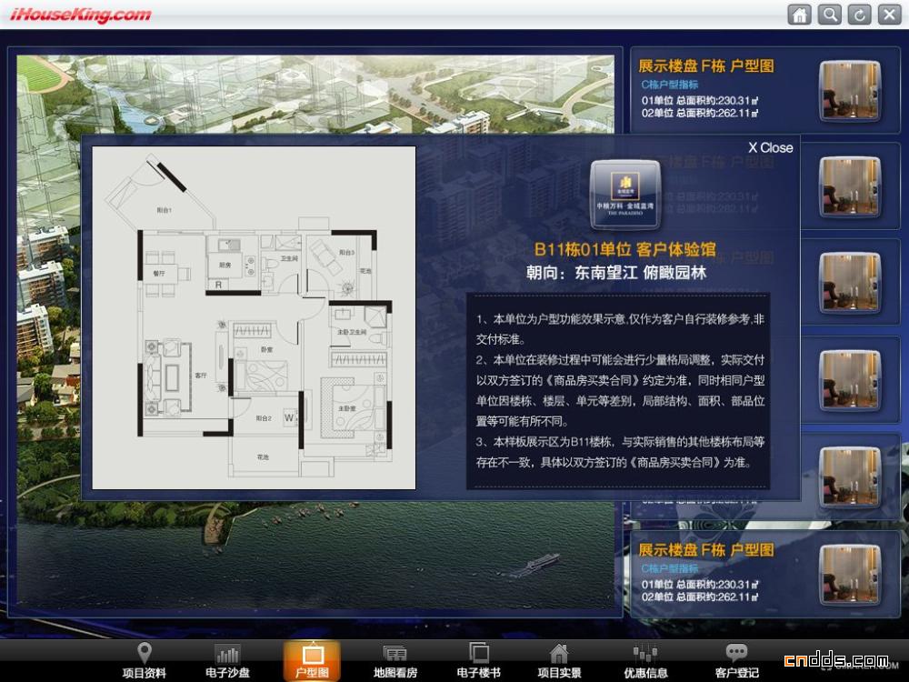909x682 pixels.
Task: Click the B11栋01单位 客户体验馆 heading
Action: pos(625,249)
